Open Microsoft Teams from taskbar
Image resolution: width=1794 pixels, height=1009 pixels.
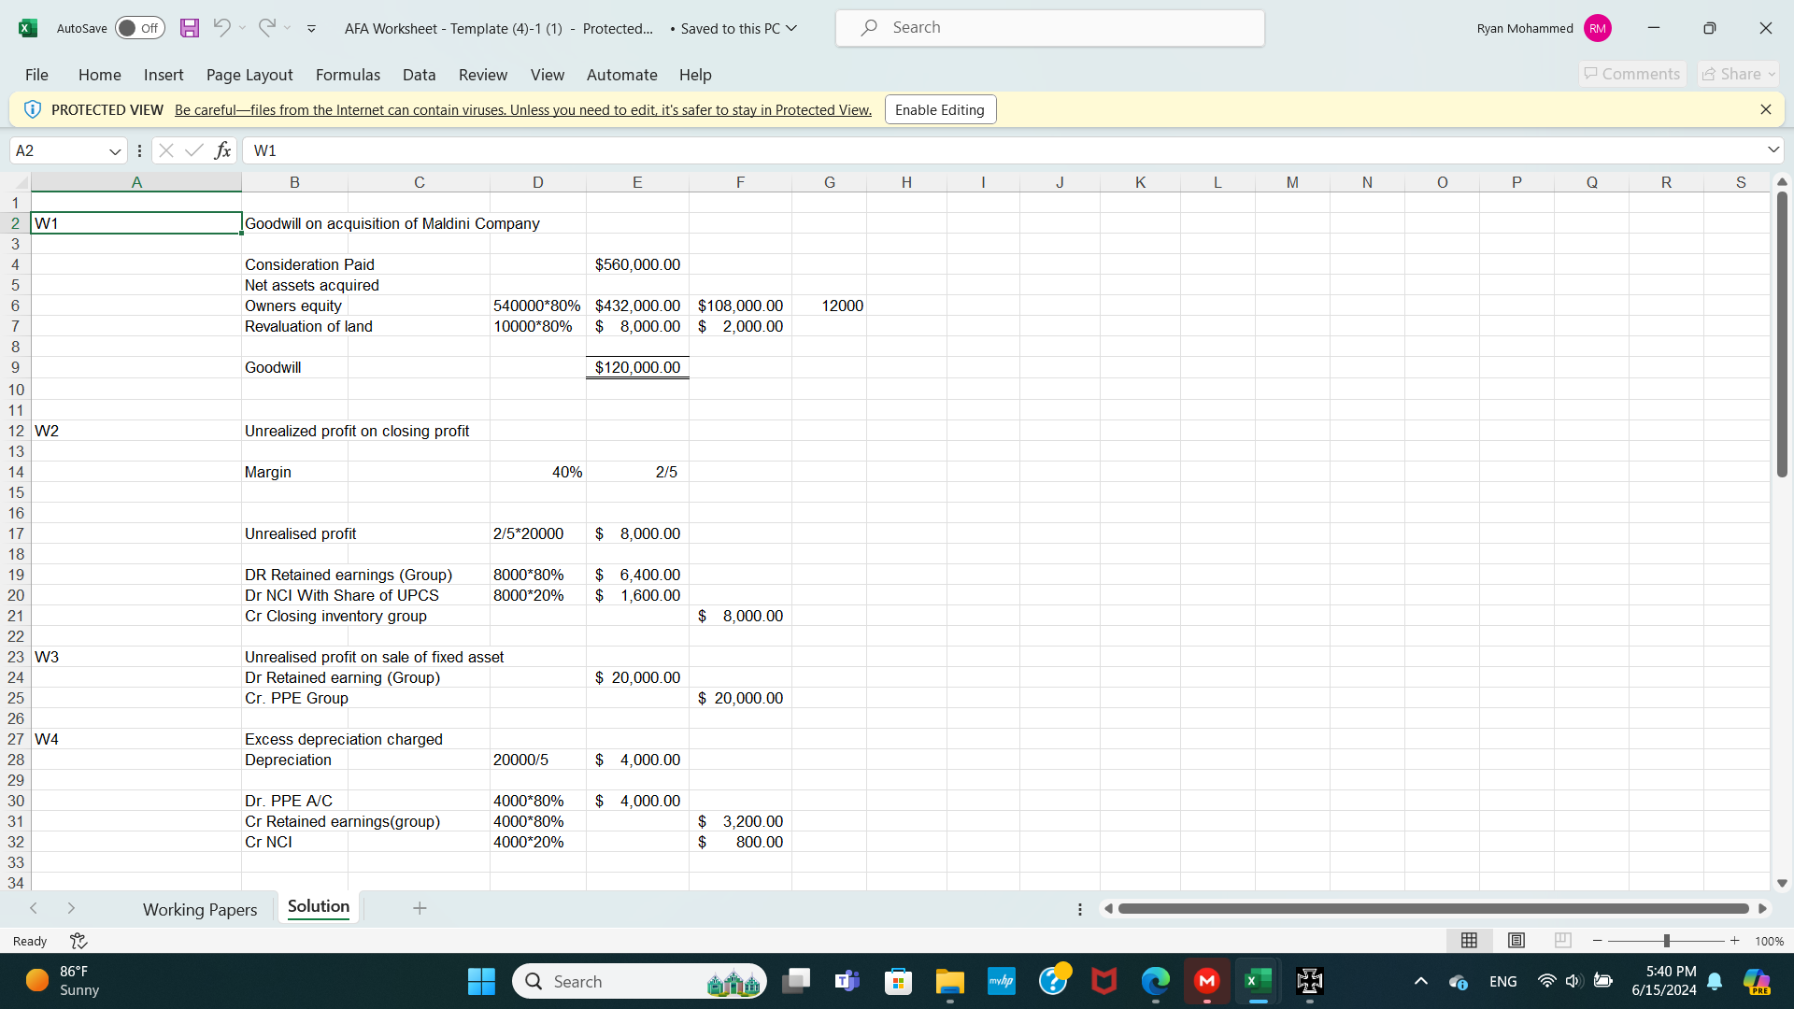click(x=847, y=981)
